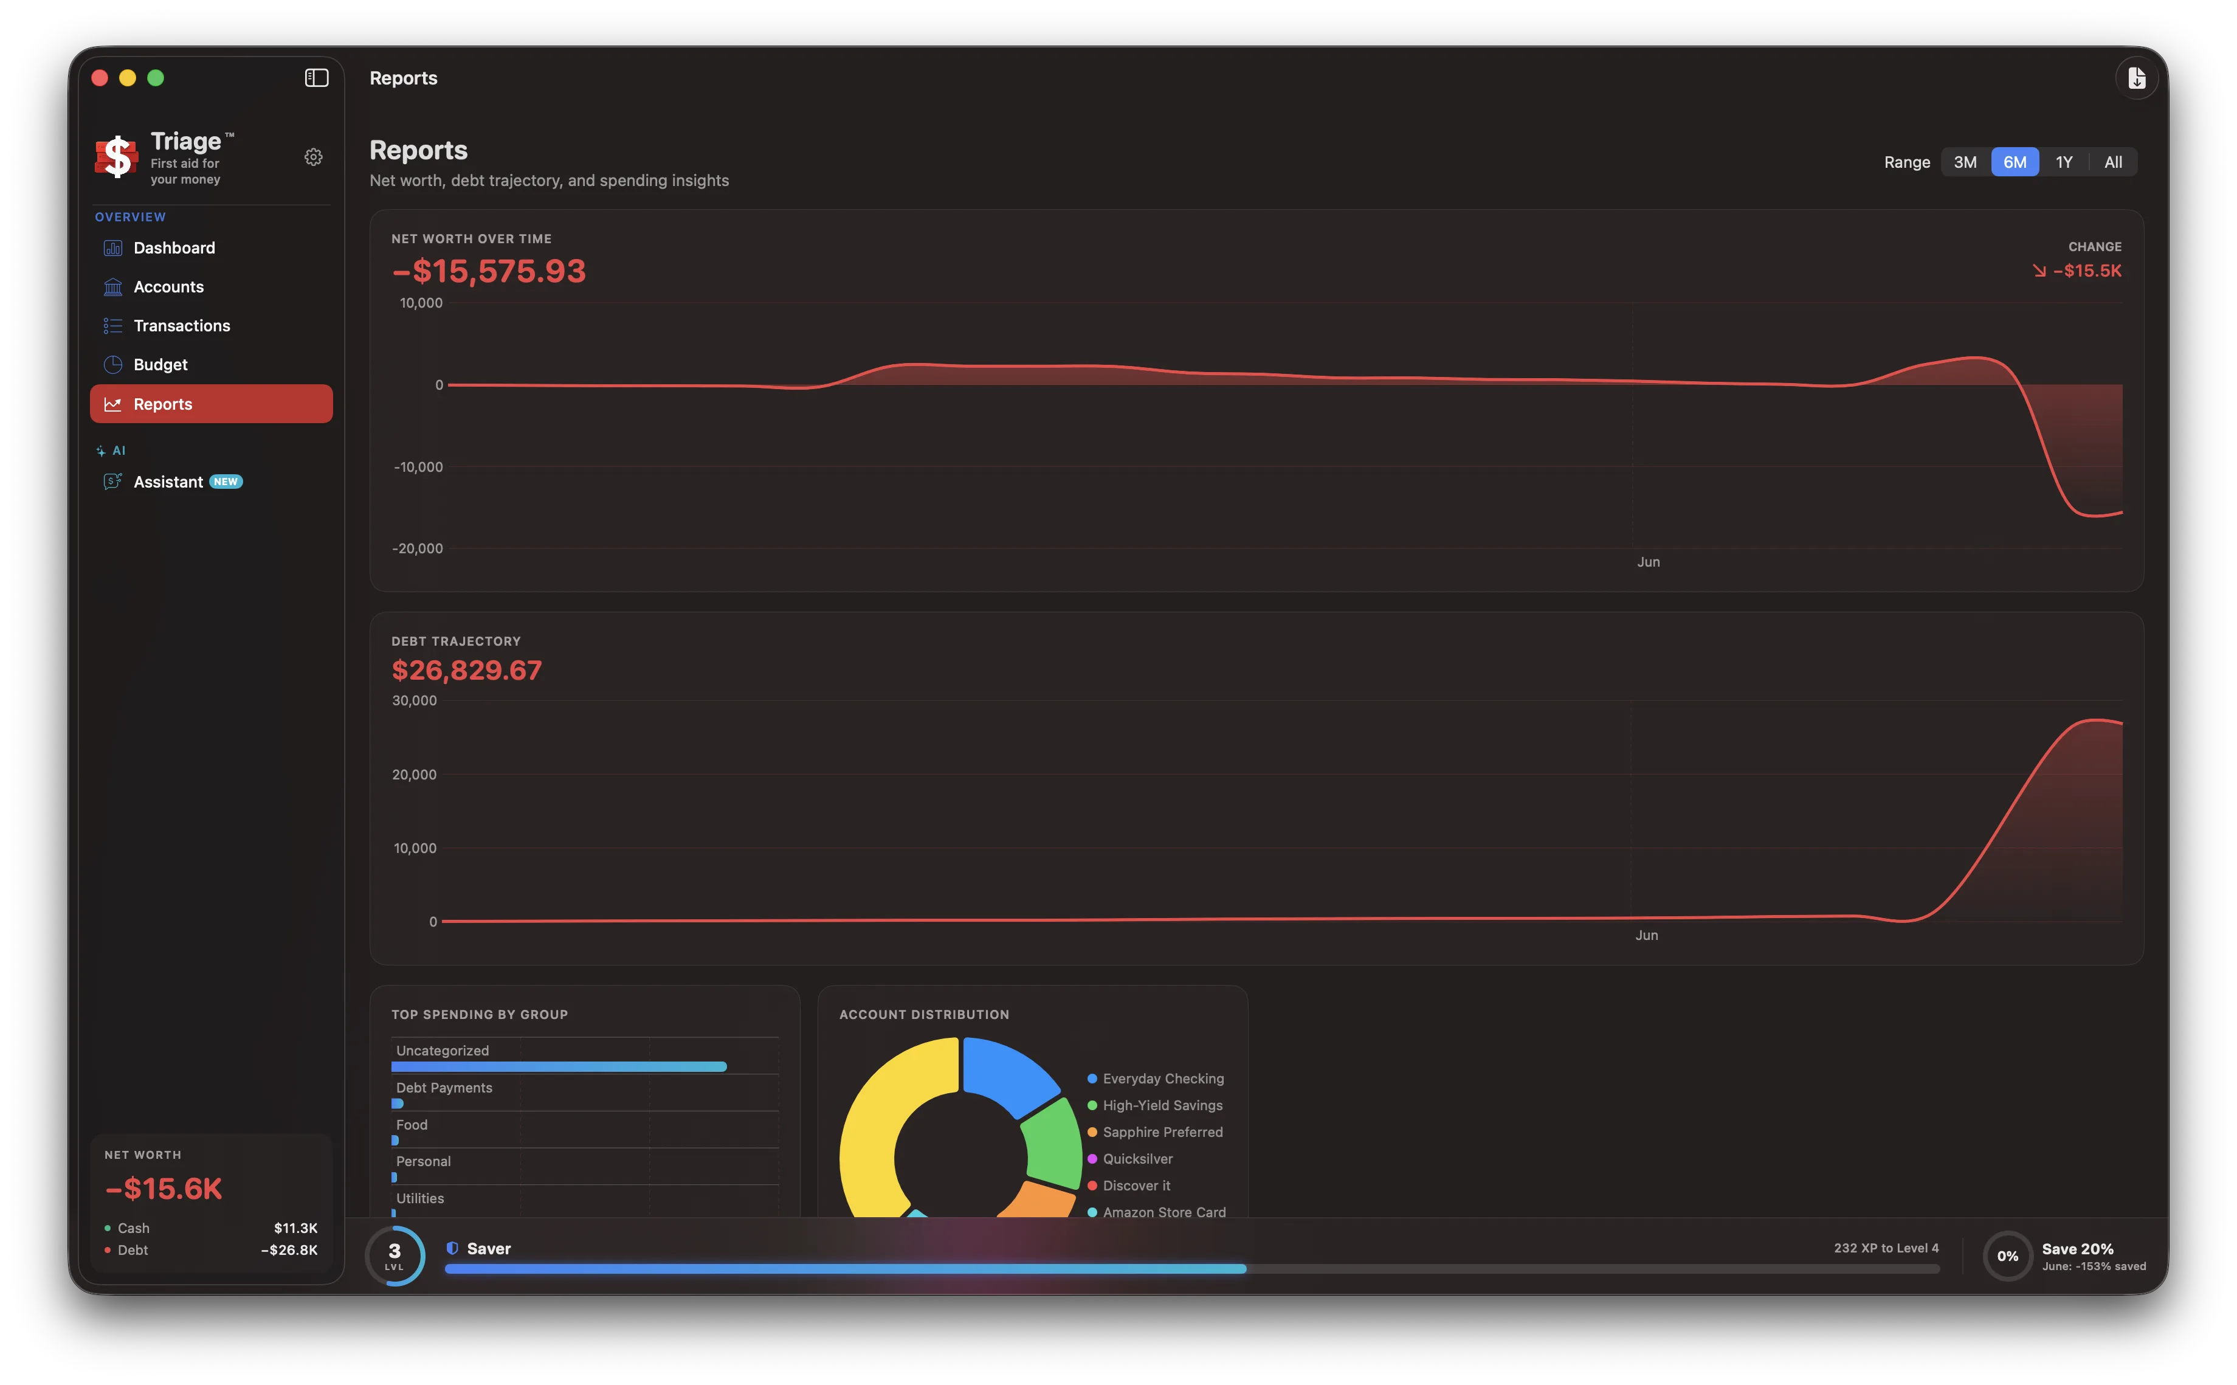Click the Debt -$26.8K row
The width and height of the screenshot is (2237, 1385).
click(212, 1251)
